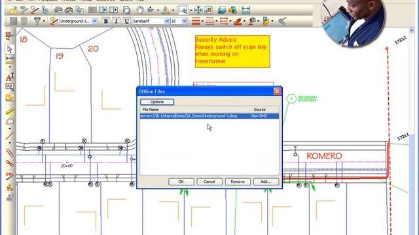Open the Underground-1 layer dropdown
The height and width of the screenshot is (235, 419).
pyautogui.click(x=94, y=21)
